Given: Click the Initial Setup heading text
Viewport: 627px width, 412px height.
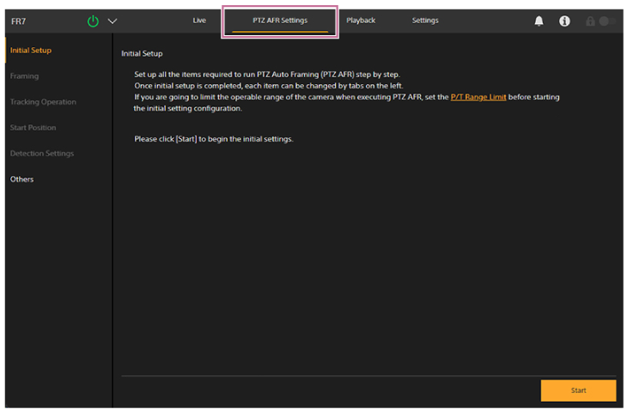Looking at the screenshot, I should tap(142, 53).
